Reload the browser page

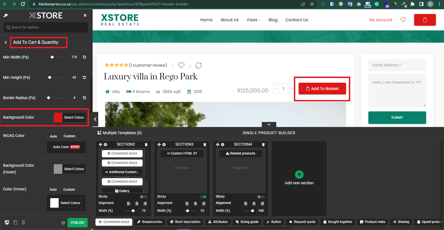pos(23,4)
